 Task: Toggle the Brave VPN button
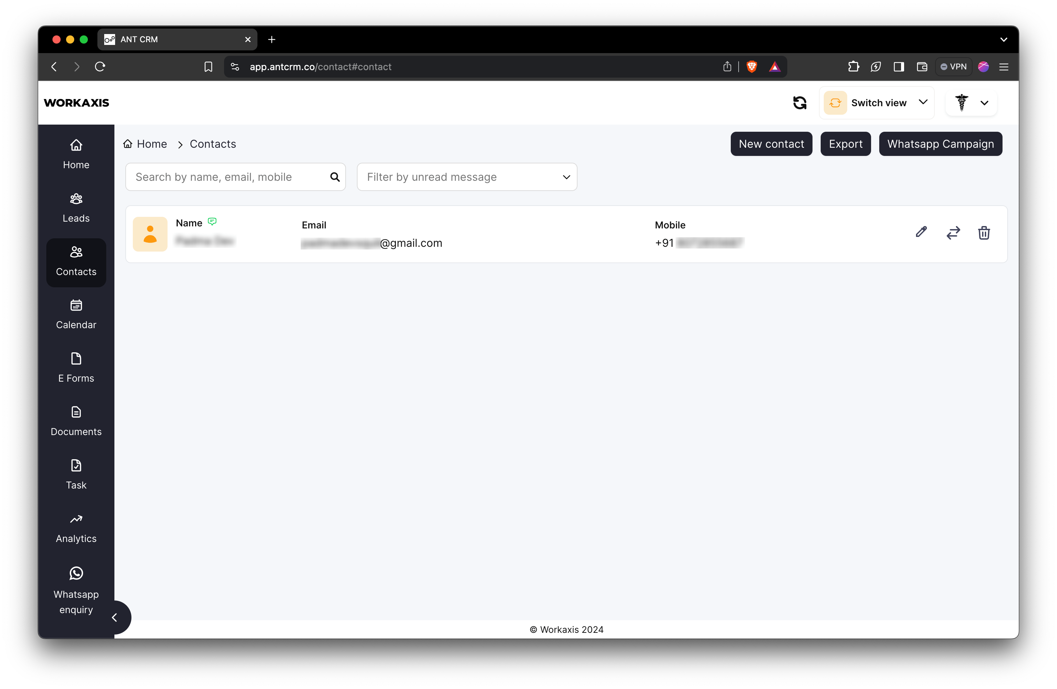point(953,67)
